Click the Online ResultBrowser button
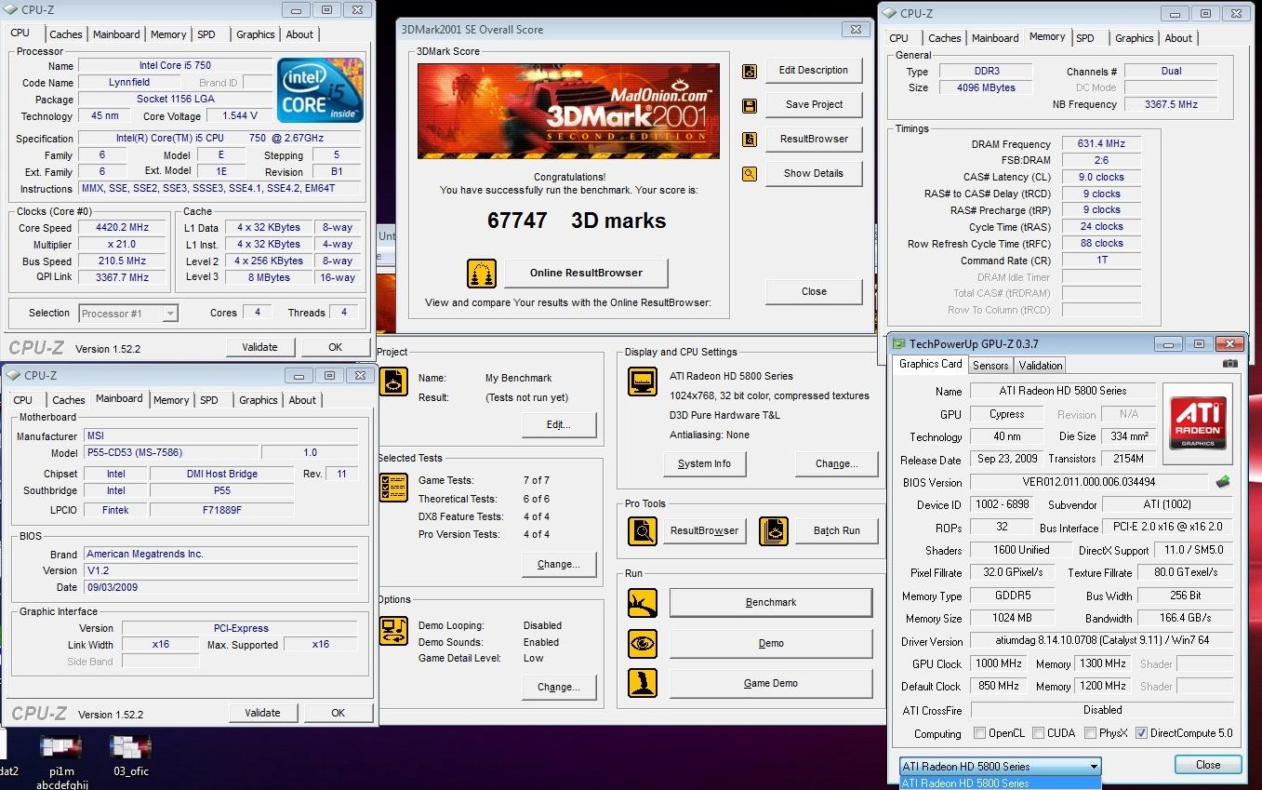1262x790 pixels. (x=586, y=273)
